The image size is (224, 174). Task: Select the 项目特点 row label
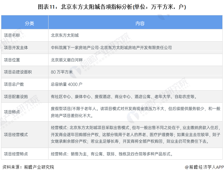click(x=12, y=112)
